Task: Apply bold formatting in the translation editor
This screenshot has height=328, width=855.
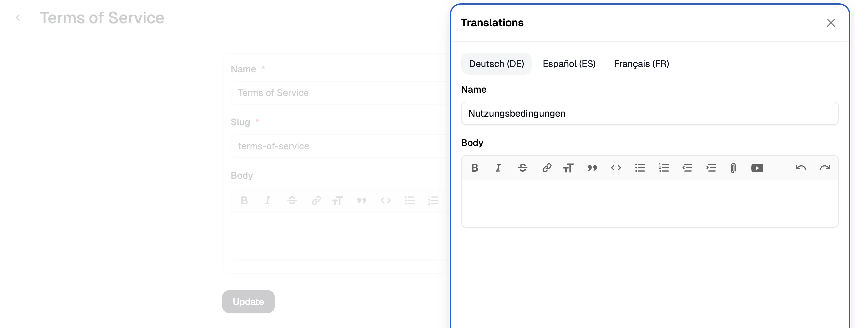Action: point(475,168)
